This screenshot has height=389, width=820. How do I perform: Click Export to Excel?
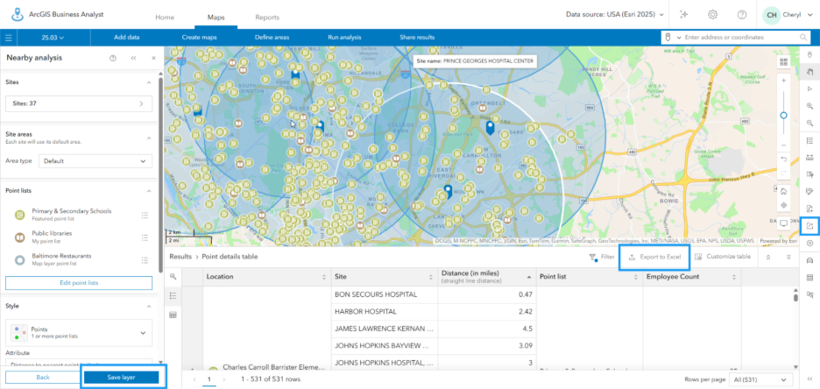click(x=654, y=258)
